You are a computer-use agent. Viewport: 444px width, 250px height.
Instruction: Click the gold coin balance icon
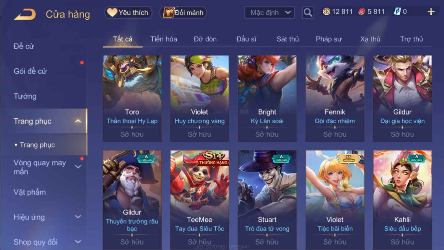326,12
